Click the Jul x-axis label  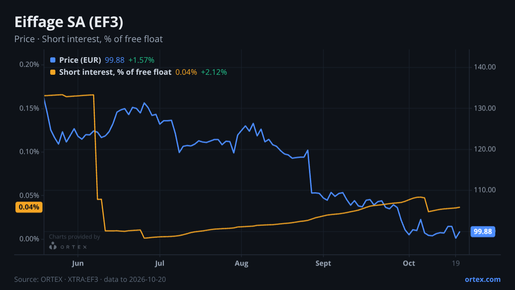(160, 263)
